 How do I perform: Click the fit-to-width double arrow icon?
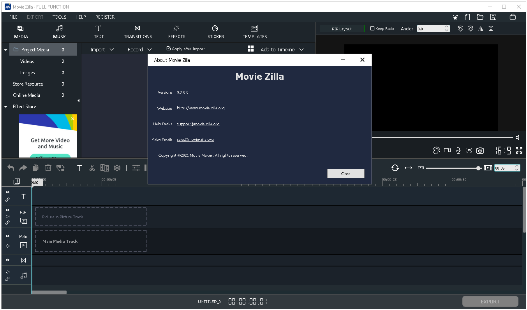[408, 168]
